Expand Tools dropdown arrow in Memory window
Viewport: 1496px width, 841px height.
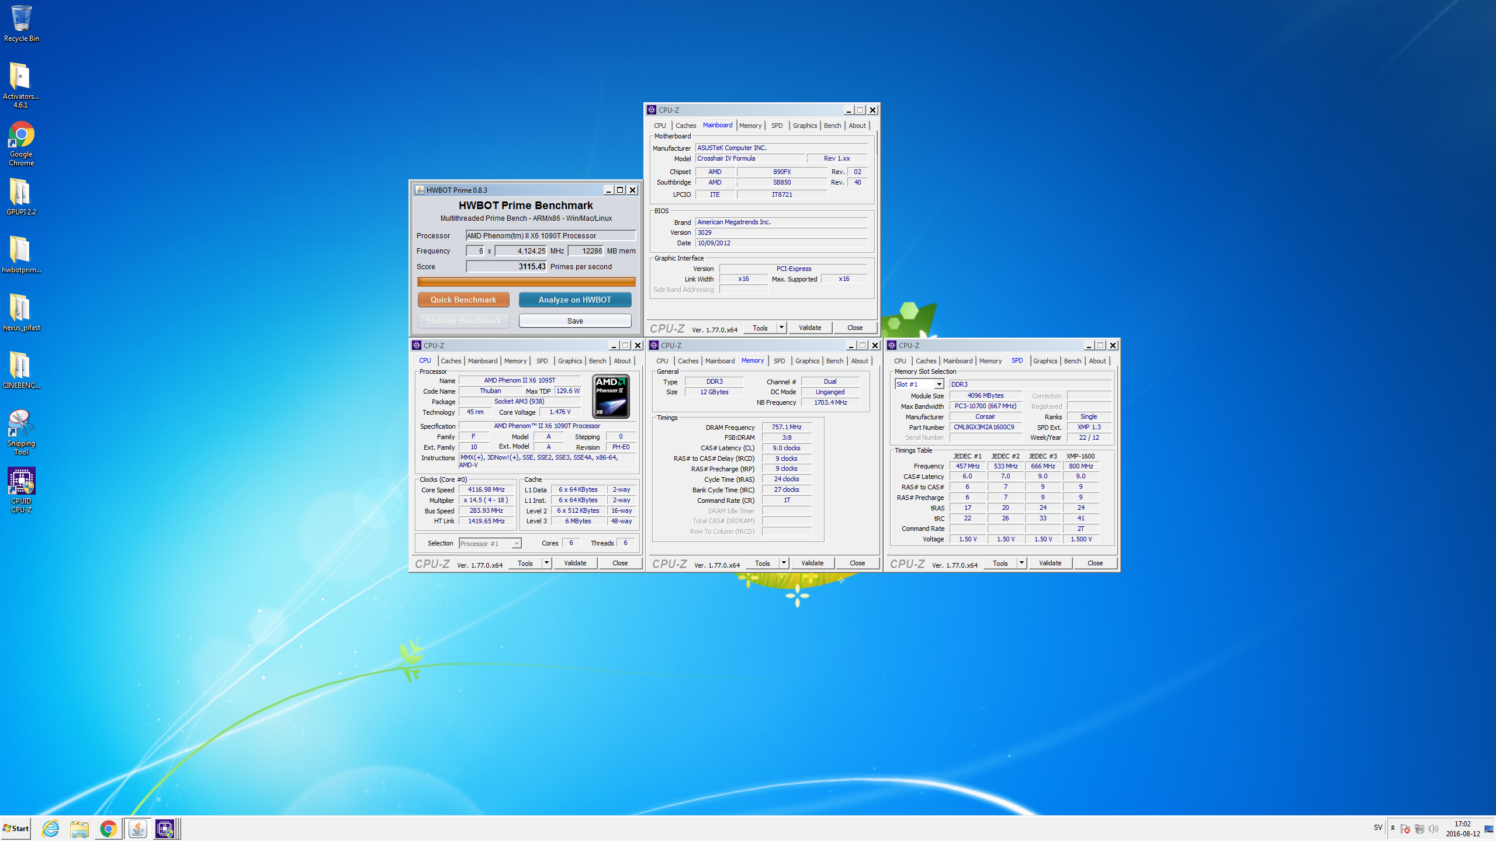pos(784,563)
